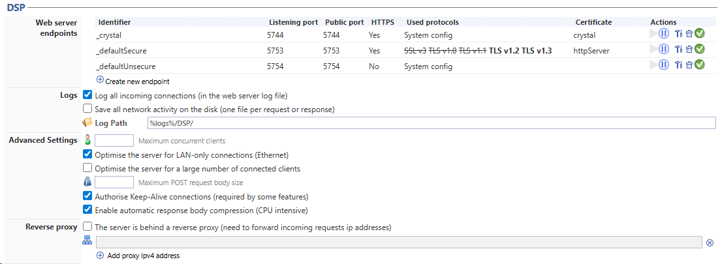This screenshot has width=718, height=264.
Task: Enable saving all network activity on disk
Action: click(x=88, y=109)
